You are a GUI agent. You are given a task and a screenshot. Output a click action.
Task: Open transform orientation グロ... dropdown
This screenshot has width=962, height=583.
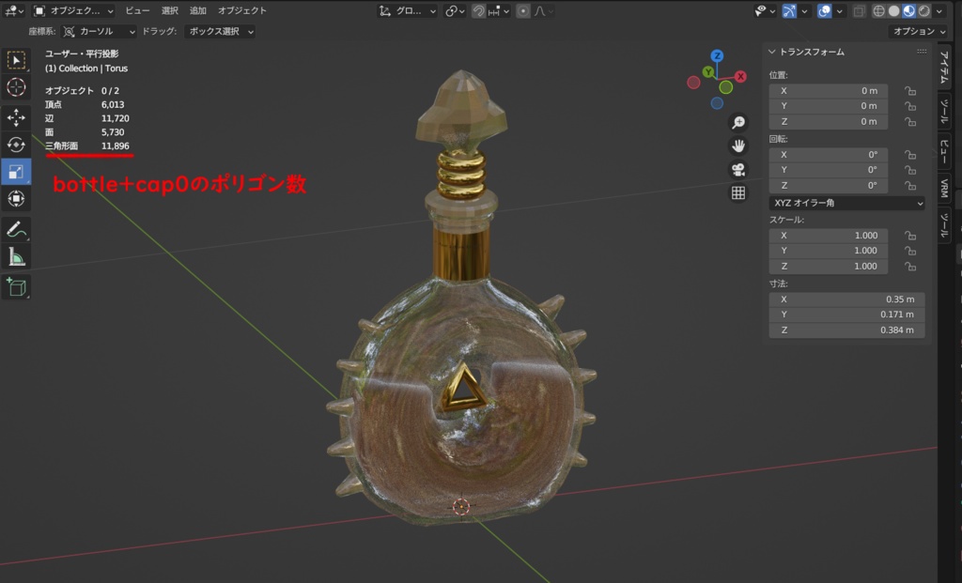pyautogui.click(x=408, y=11)
